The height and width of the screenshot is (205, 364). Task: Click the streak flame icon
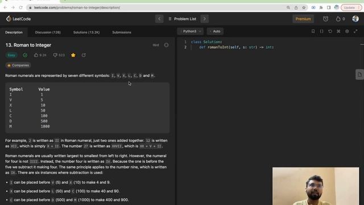[x=338, y=19]
